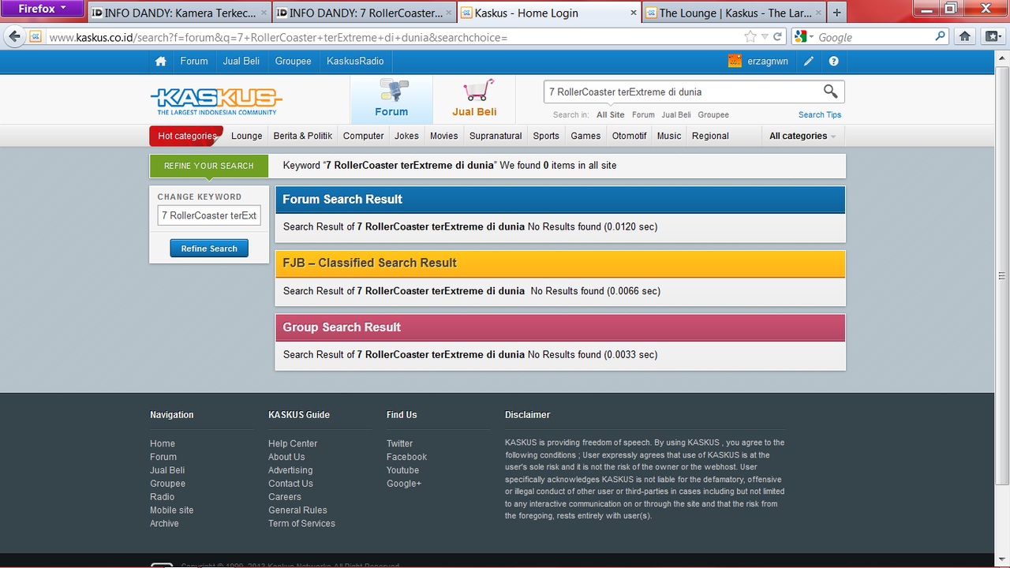Screen dimensions: 1010x568
Task: Click the magnifier in the Google search box
Action: pyautogui.click(x=940, y=36)
